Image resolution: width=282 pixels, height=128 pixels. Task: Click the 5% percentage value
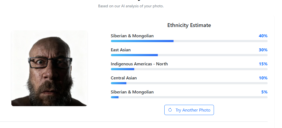(x=264, y=92)
